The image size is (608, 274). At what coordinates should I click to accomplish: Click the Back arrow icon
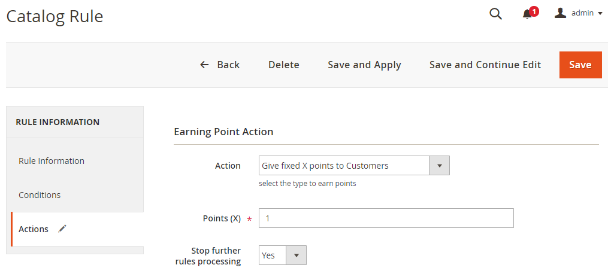[x=205, y=65]
